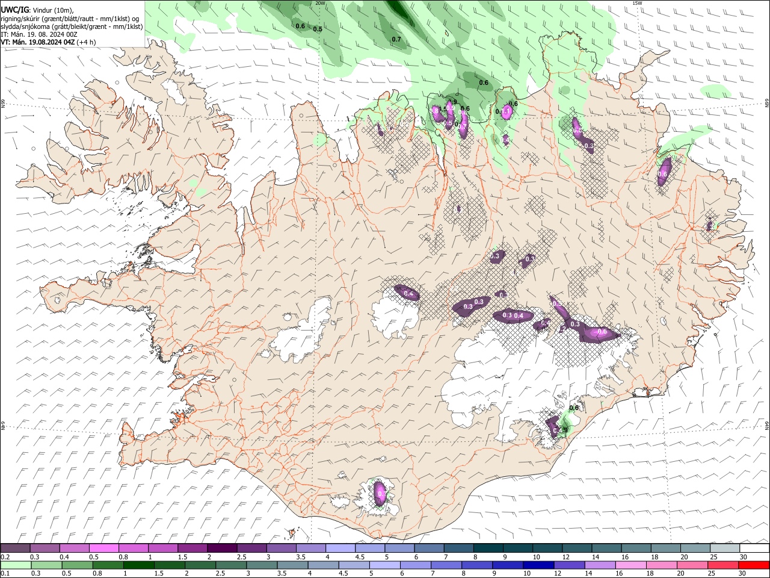This screenshot has height=578, width=770.
Task: Pick the royal blue 8 swatch in the green scale
Action: (478, 565)
